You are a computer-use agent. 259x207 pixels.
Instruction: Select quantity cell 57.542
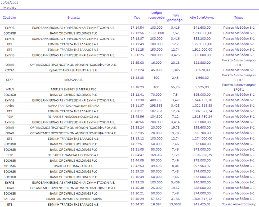click(156, 199)
